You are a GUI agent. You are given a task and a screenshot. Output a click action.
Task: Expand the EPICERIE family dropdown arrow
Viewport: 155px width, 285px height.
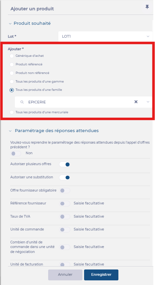point(148,102)
